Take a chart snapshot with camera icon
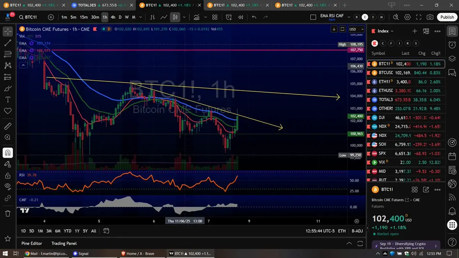Screen dimensions: 459x258 coord(430,17)
